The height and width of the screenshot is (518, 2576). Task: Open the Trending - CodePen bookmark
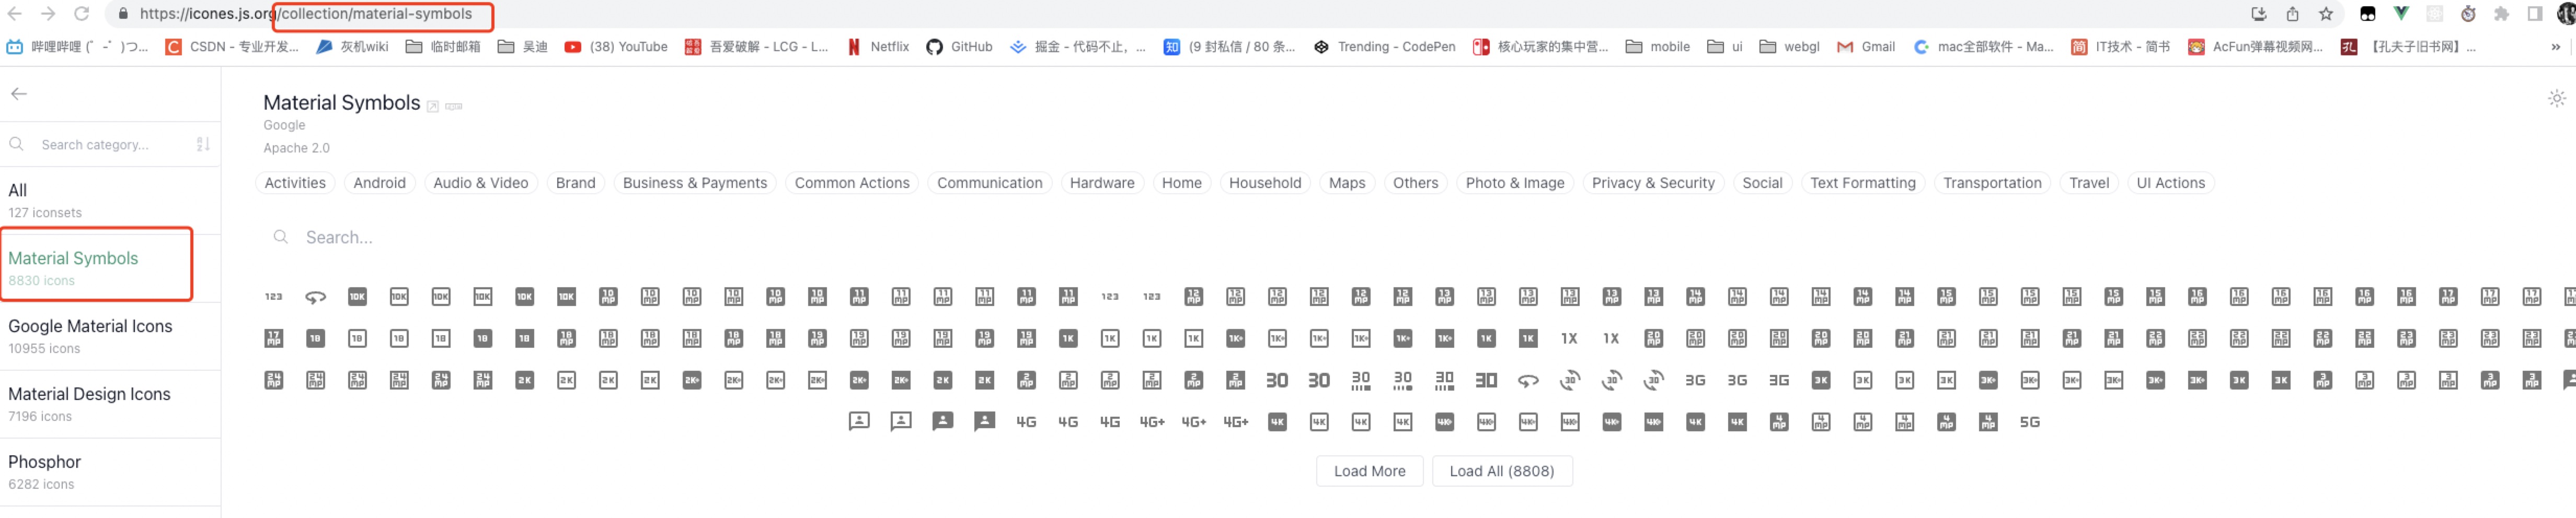click(1385, 47)
